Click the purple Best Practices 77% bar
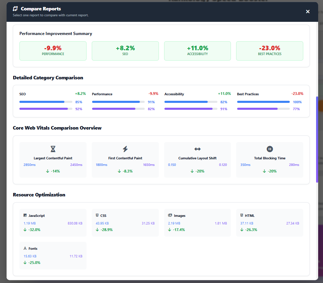Screen dimensions: 323x283 (257, 109)
